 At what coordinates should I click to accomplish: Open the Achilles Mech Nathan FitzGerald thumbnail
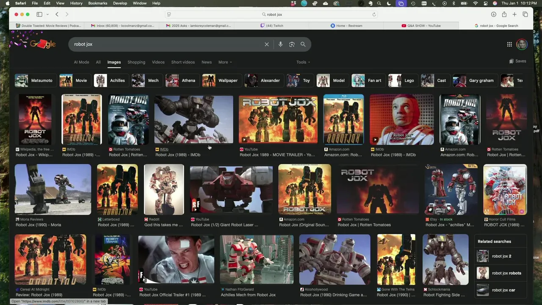point(257,259)
